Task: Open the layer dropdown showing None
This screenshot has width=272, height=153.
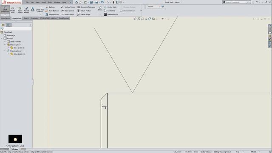Action: click(154, 7)
